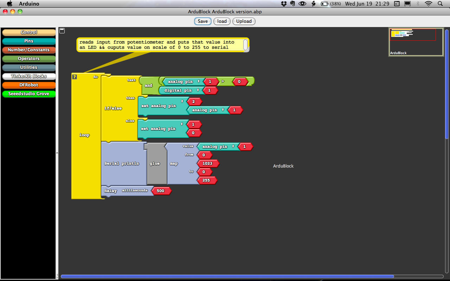Click the eye icon in the menu bar

coord(302,4)
